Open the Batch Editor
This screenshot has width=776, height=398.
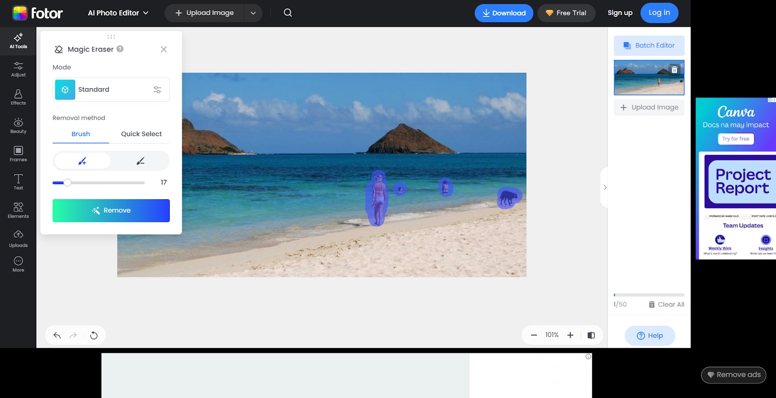[x=649, y=46]
